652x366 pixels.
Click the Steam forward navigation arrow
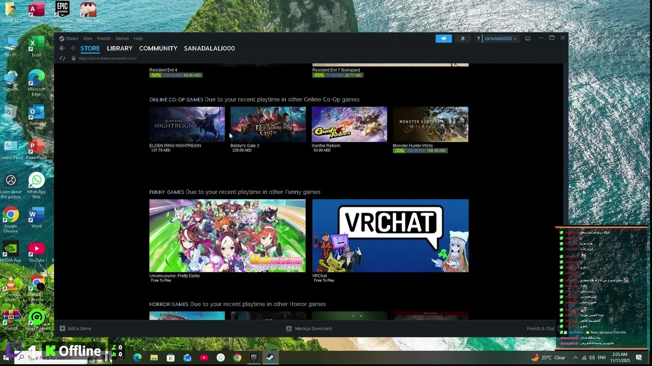coord(73,48)
